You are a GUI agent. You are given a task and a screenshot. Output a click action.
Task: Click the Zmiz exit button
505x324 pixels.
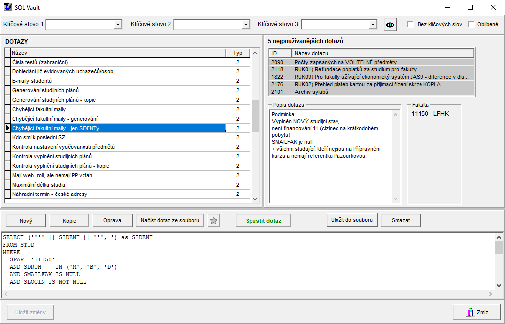477,312
